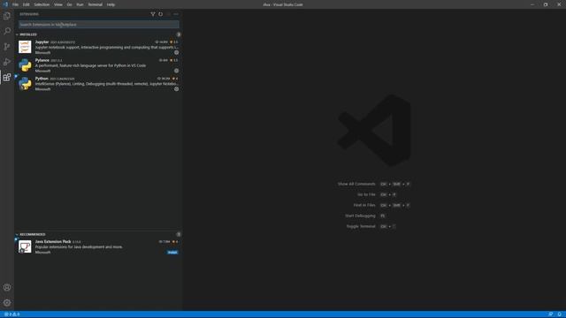Click the Extensions panel title label
The height and width of the screenshot is (318, 566).
point(29,14)
